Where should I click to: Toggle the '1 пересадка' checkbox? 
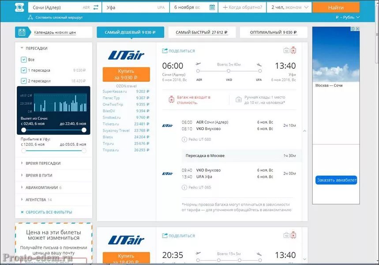(x=24, y=70)
